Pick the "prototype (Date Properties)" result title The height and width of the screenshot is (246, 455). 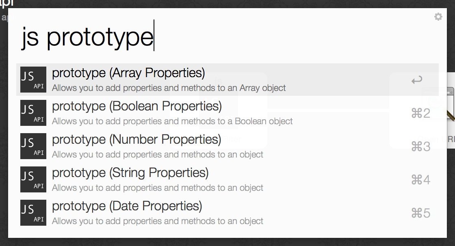tap(127, 206)
